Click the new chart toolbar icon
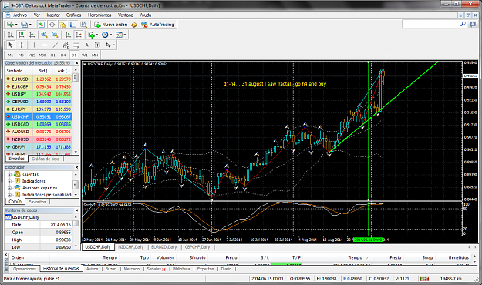This screenshot has height=285, width=482. tap(10, 25)
